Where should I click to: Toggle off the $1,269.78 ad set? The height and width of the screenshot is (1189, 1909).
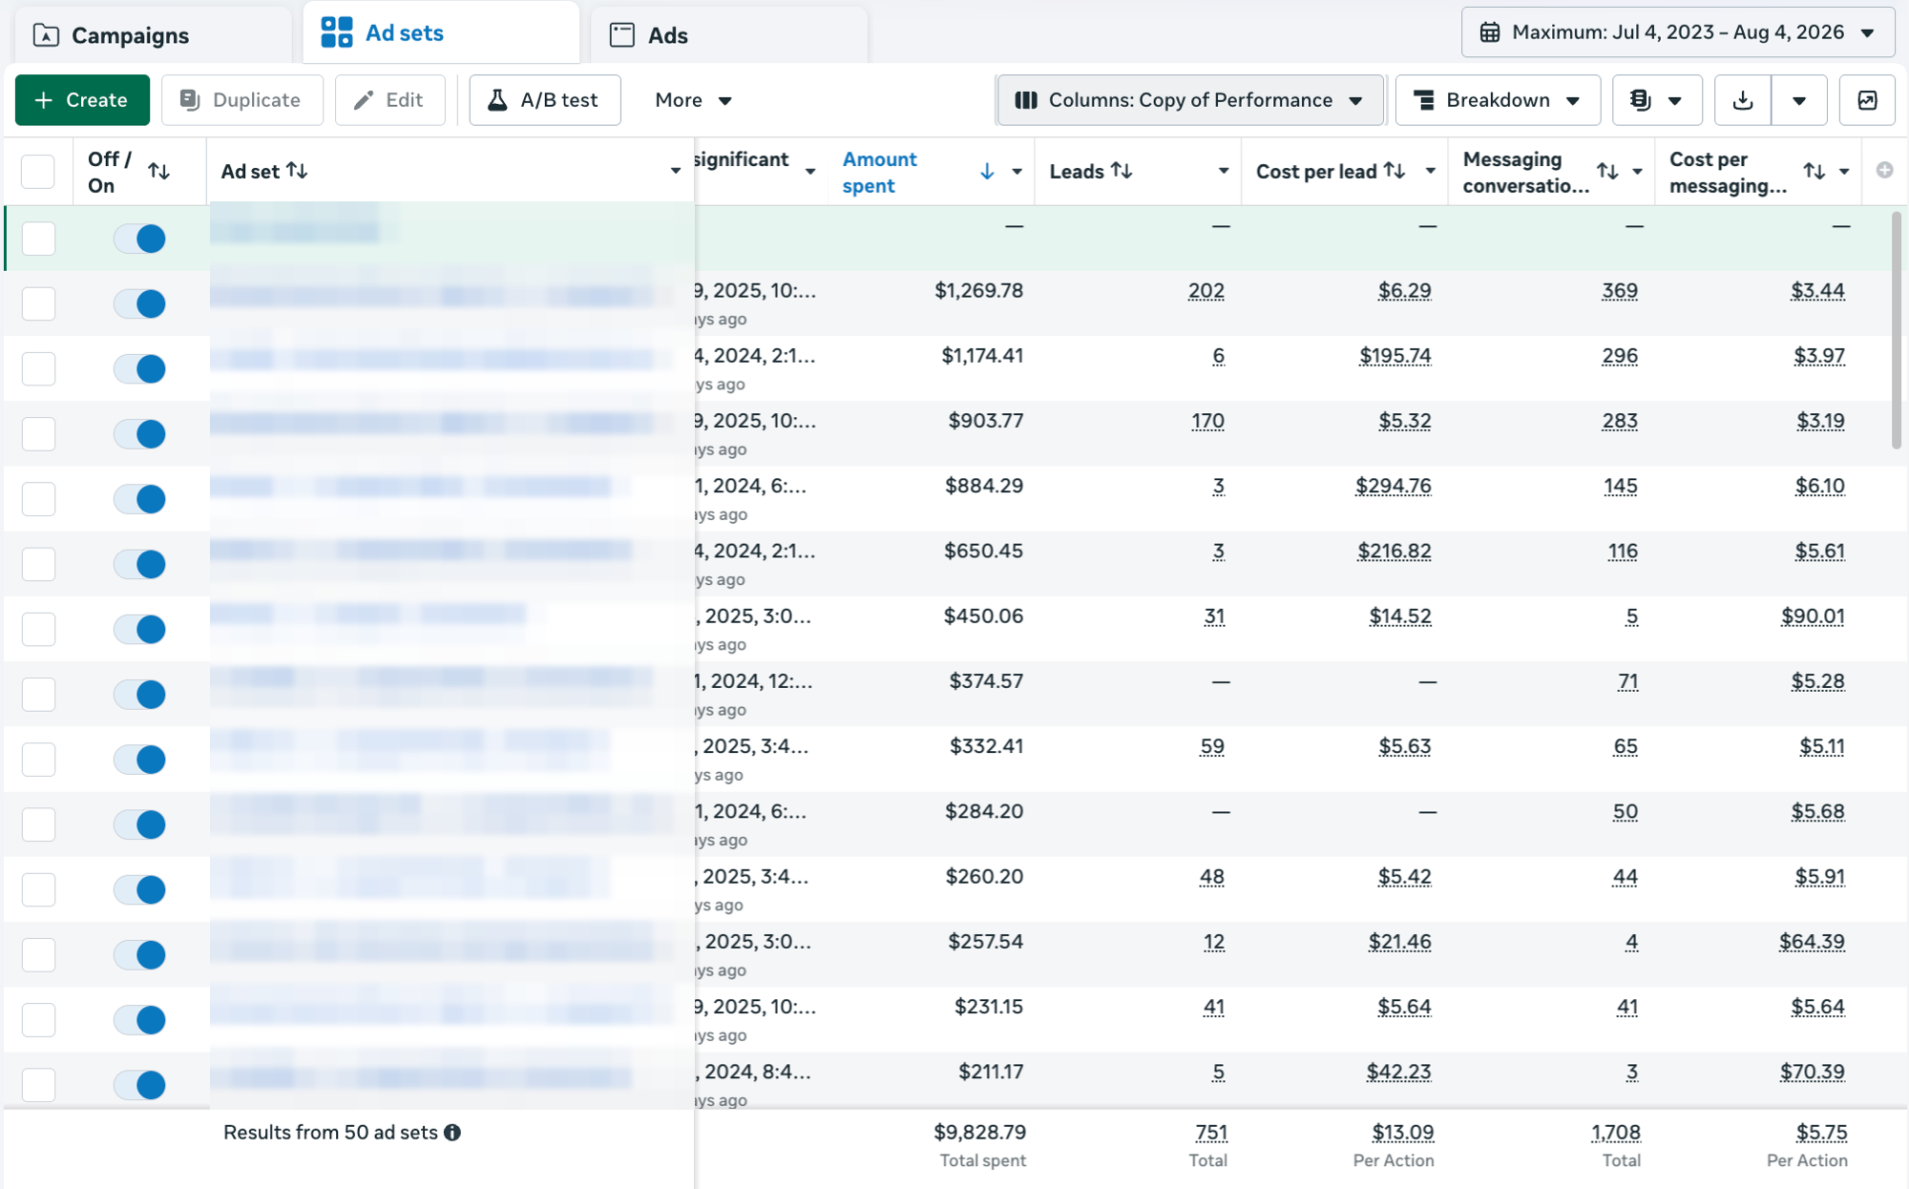[x=139, y=303]
